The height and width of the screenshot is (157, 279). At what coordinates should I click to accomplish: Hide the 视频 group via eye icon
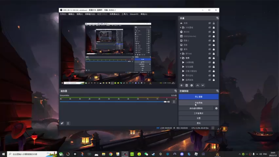[x=210, y=58]
